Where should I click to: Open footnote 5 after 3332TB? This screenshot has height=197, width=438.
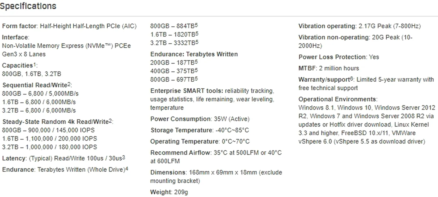(x=196, y=42)
